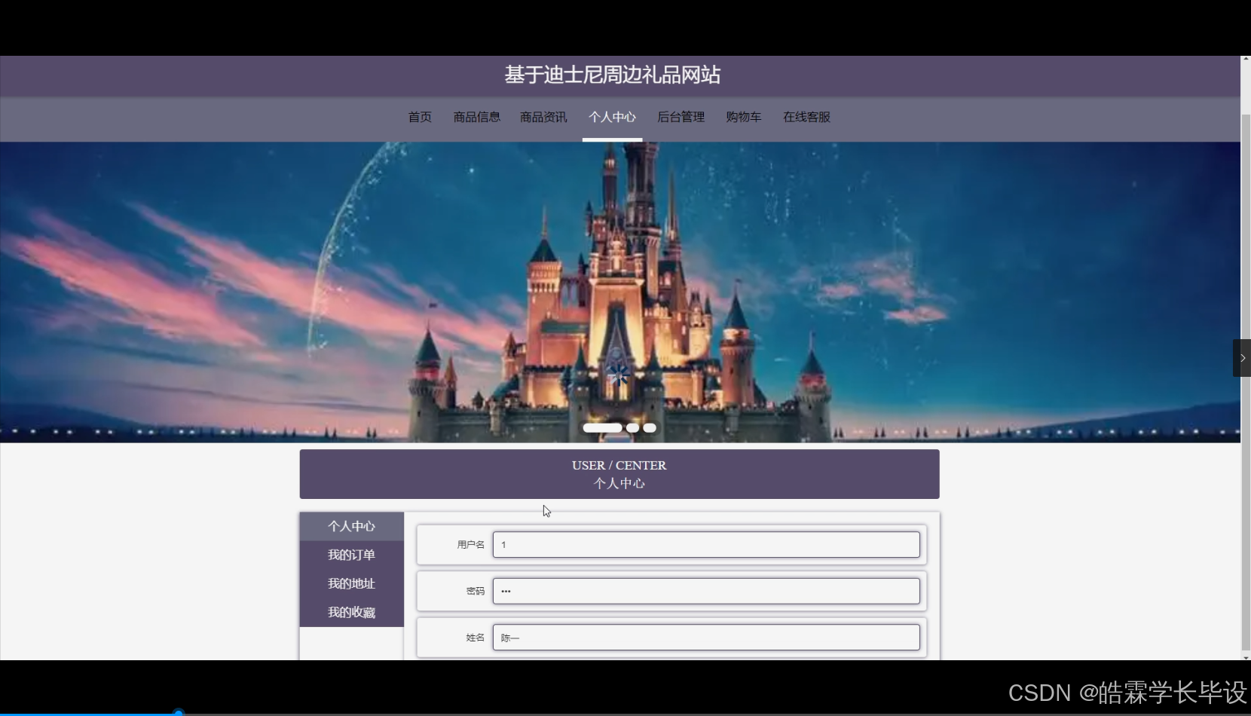Open the 在线客服 navigation item
The image size is (1251, 716).
(x=806, y=117)
